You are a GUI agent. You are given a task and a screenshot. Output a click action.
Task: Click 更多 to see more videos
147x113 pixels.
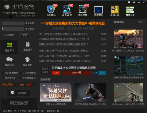[140, 22]
